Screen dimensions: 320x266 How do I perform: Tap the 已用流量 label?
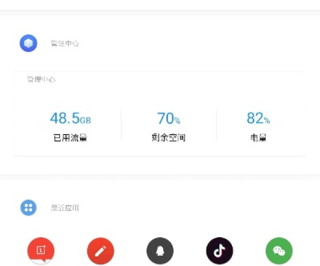tap(70, 138)
